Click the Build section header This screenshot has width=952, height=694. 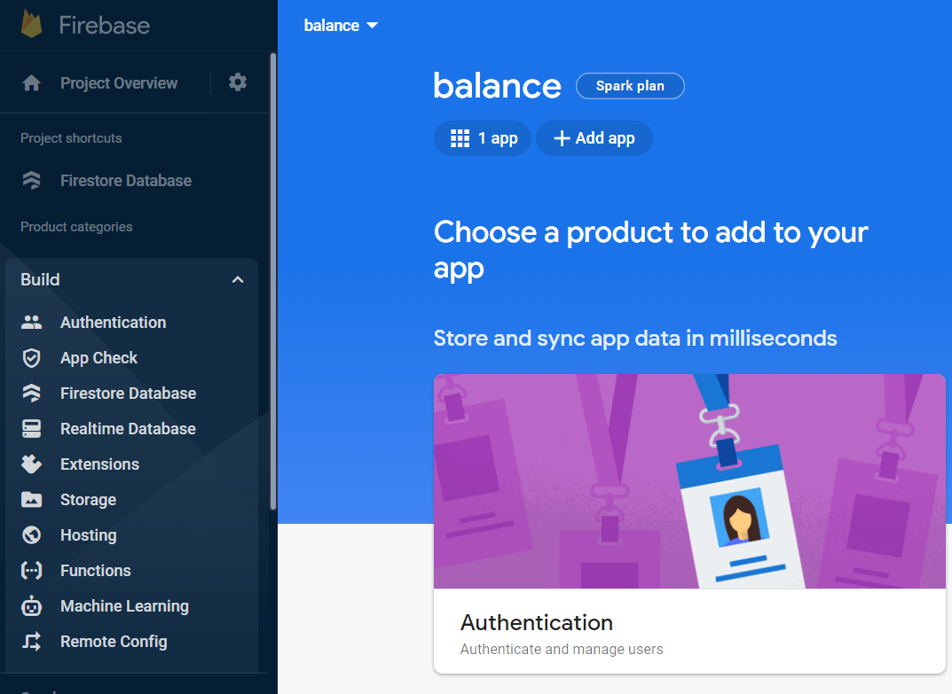point(131,280)
